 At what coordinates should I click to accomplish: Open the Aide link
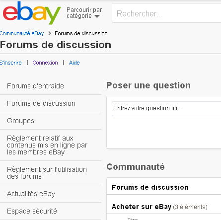click(x=74, y=63)
